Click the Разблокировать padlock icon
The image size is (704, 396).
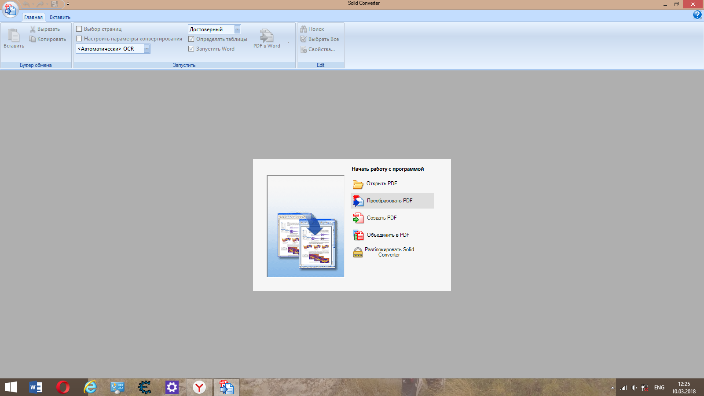click(358, 252)
